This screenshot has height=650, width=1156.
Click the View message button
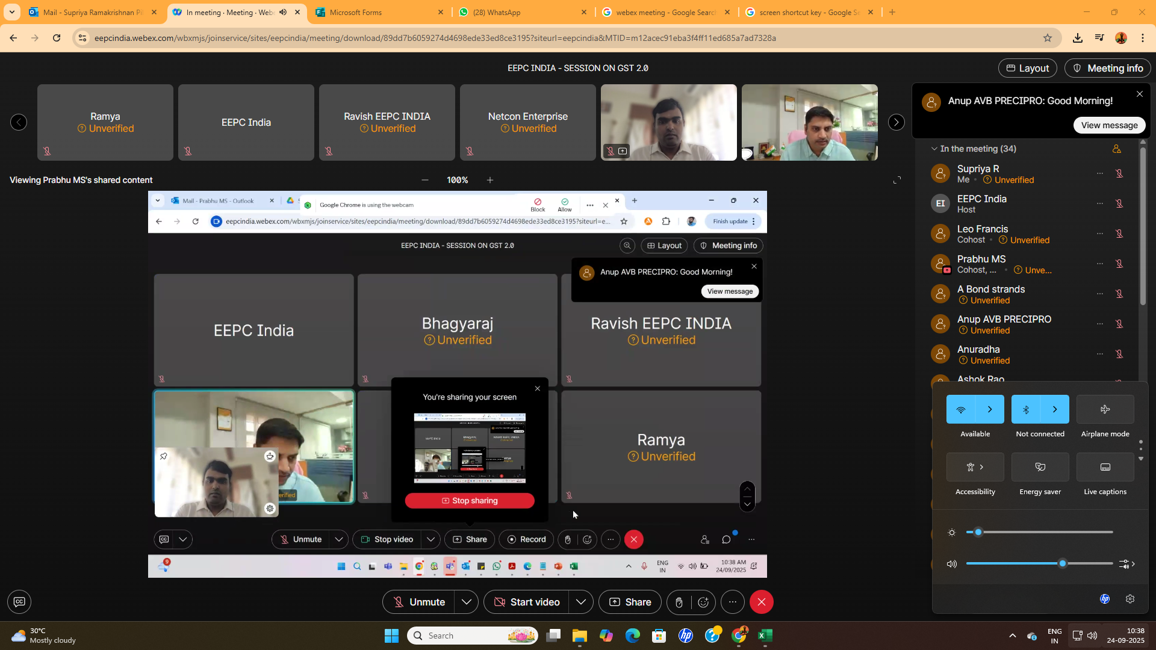1109,125
